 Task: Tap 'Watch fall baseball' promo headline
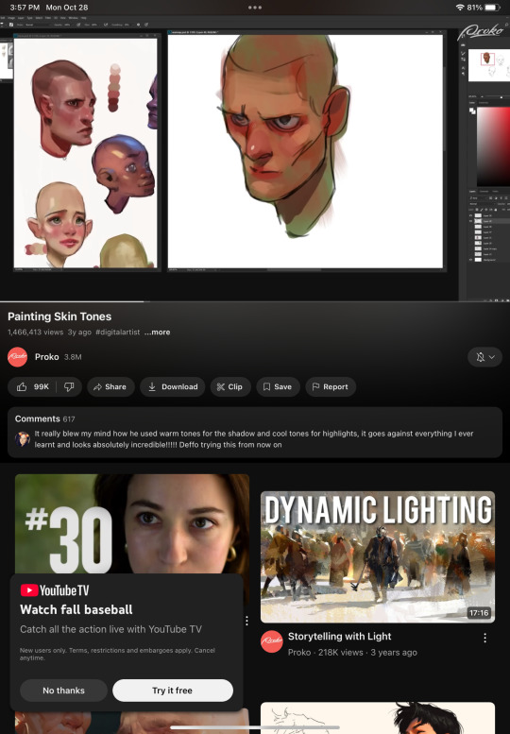pyautogui.click(x=76, y=609)
